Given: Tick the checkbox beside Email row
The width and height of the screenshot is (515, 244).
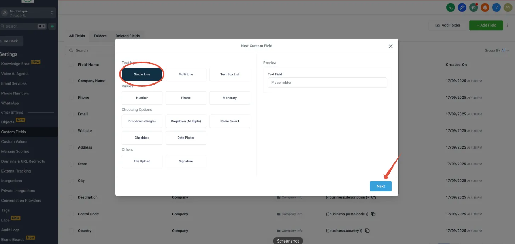Looking at the screenshot, I should (x=72, y=114).
